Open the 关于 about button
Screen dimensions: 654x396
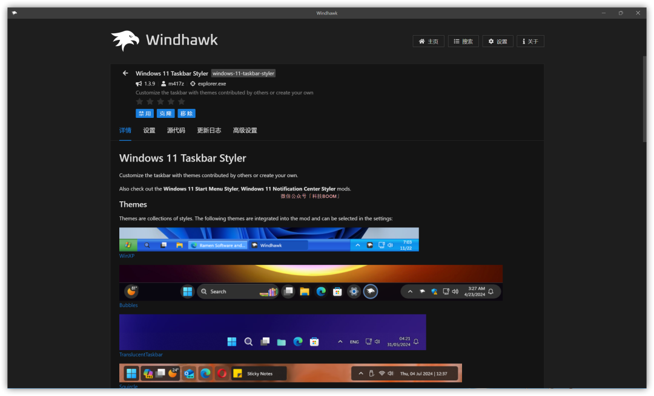[x=530, y=41]
